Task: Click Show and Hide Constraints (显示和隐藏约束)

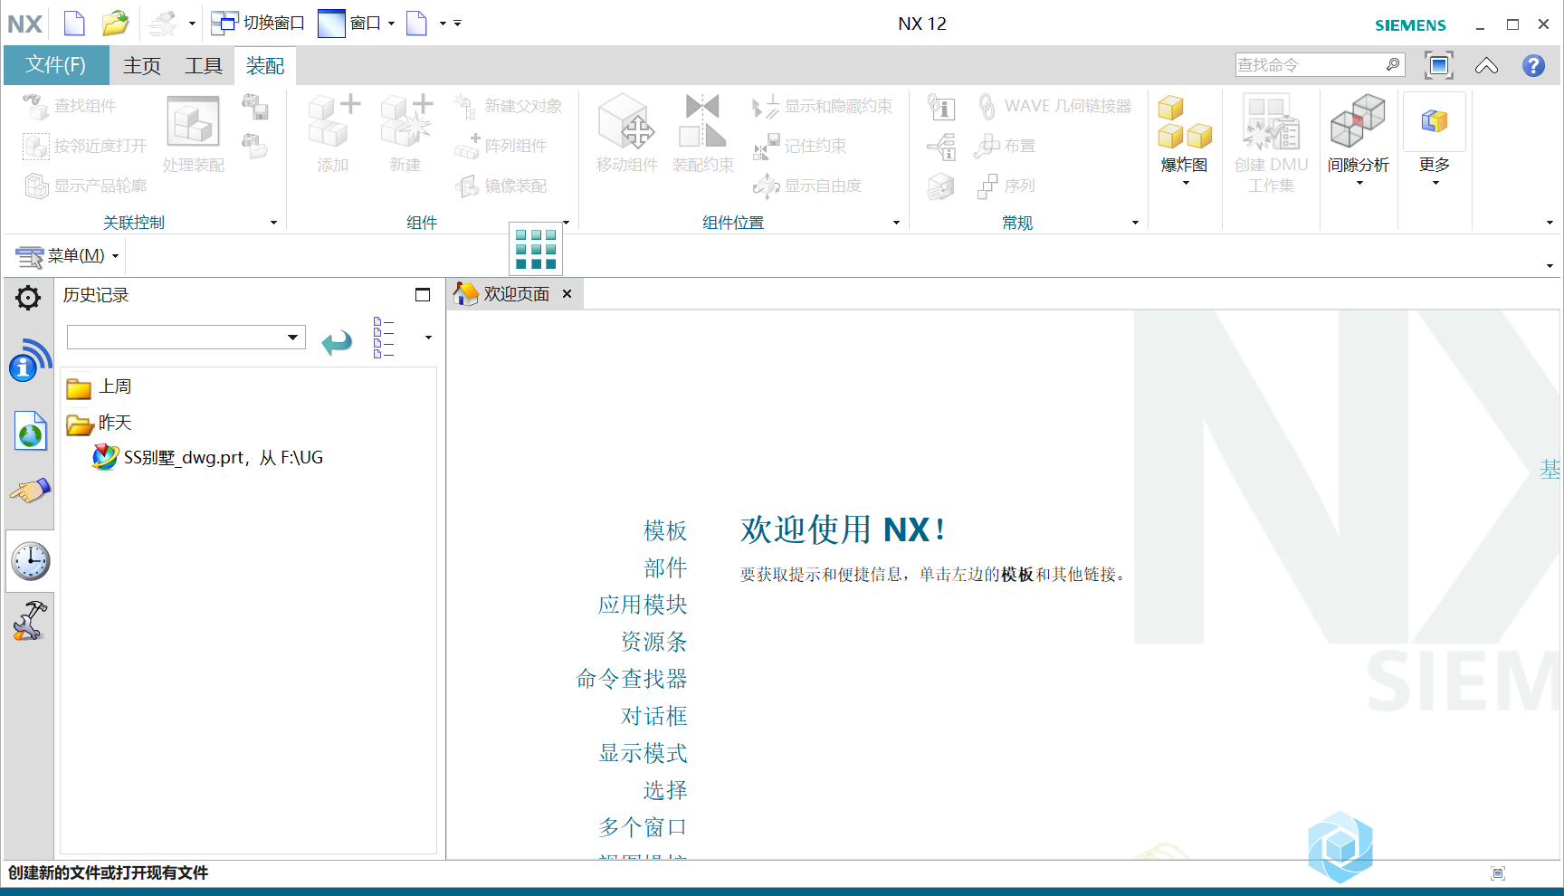Action: 821,106
